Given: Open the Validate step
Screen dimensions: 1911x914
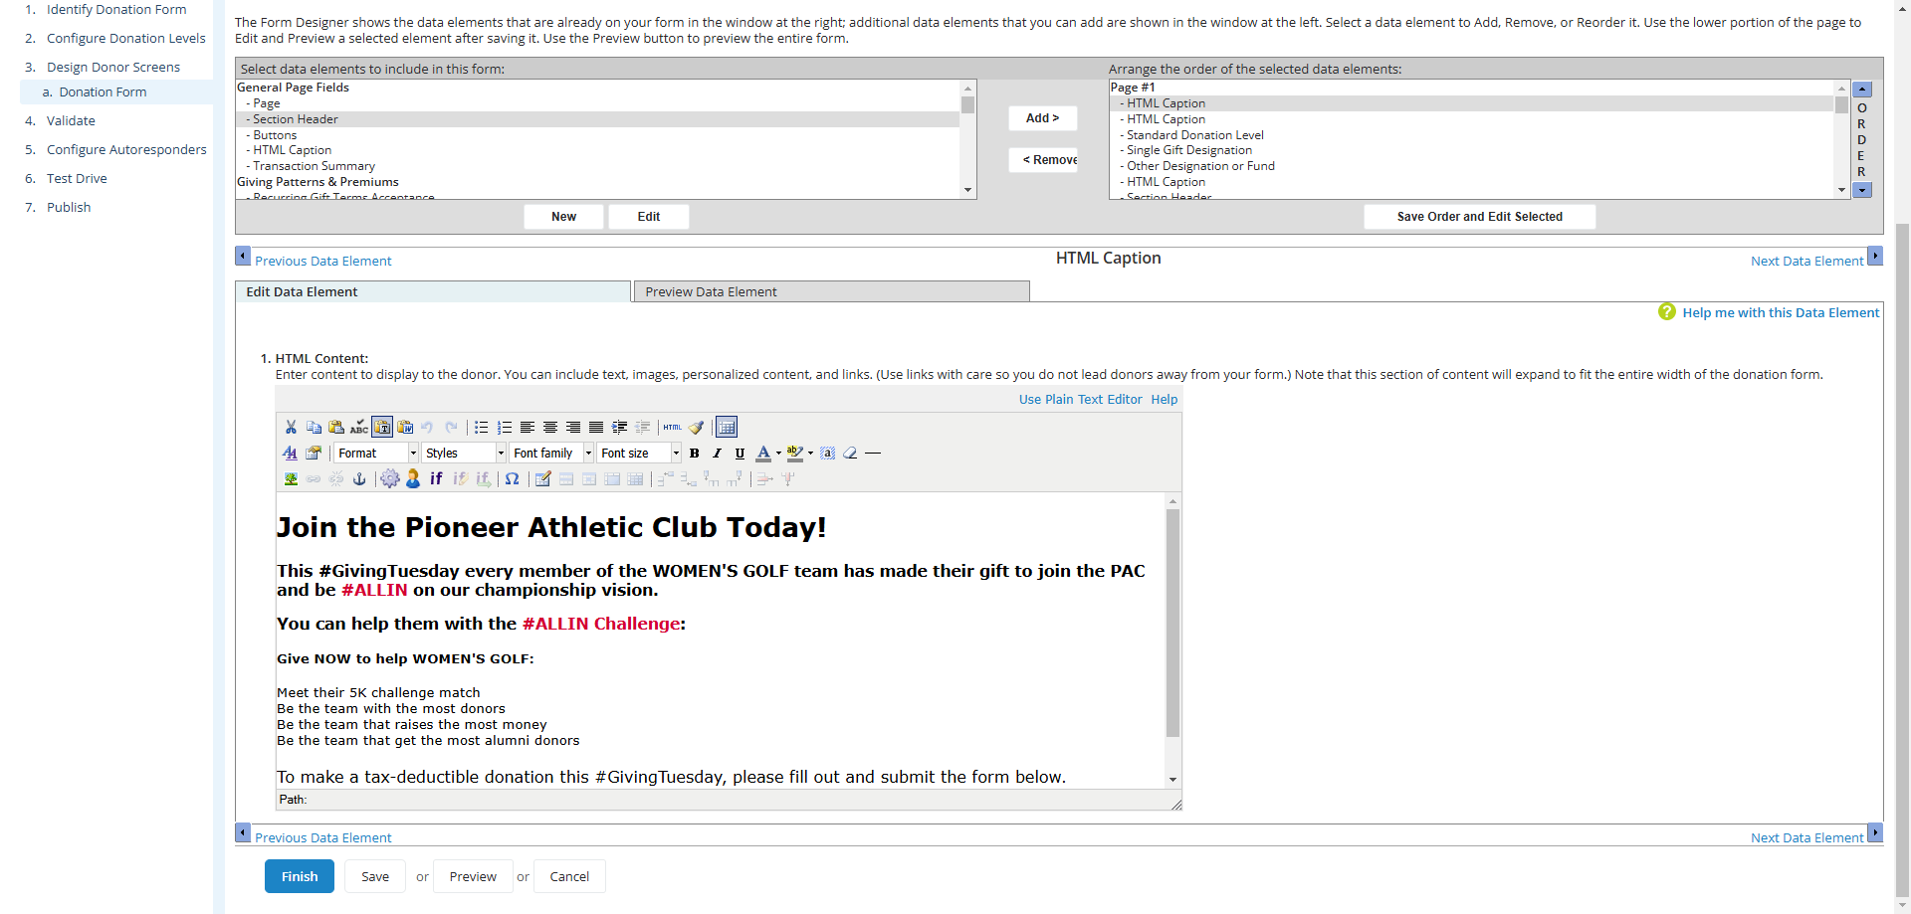Looking at the screenshot, I should pos(71,120).
